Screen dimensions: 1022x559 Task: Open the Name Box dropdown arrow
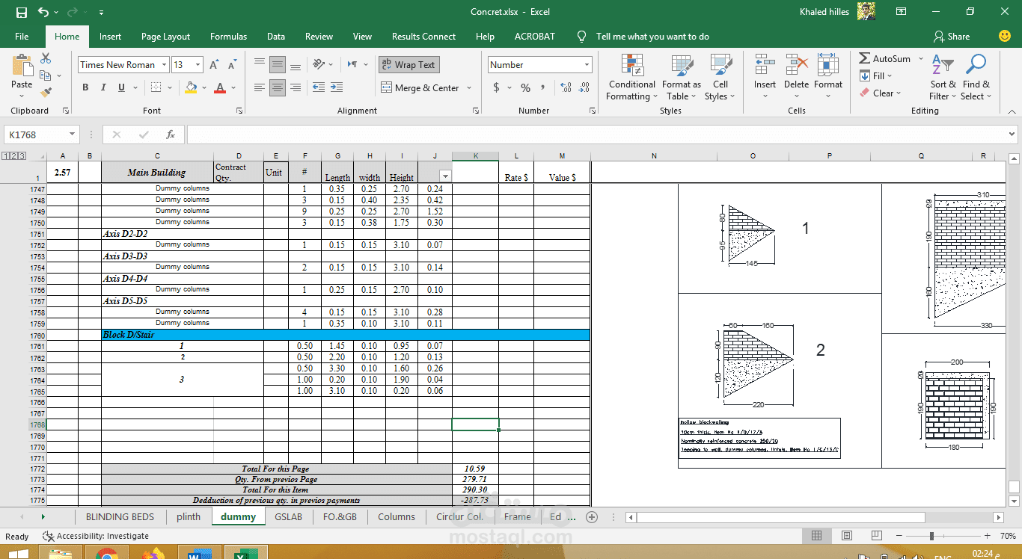(x=73, y=135)
